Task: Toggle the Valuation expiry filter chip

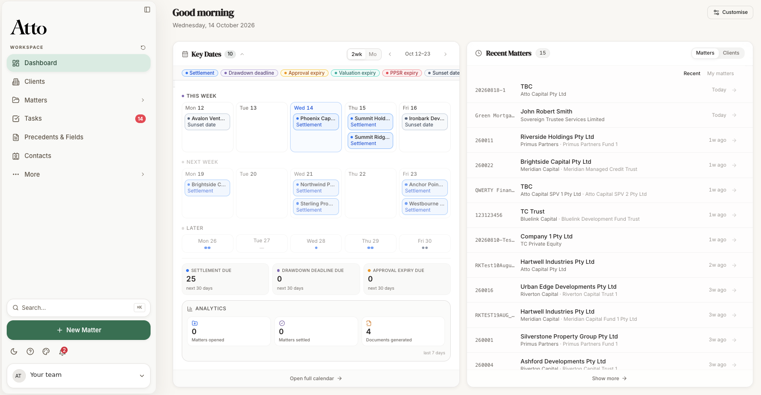Action: [x=355, y=73]
